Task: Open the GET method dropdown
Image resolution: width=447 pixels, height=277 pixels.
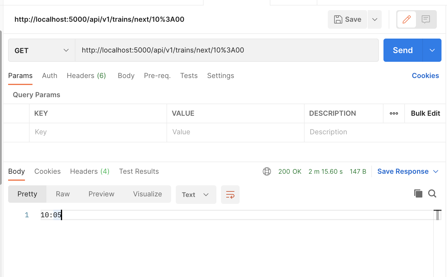Action: coord(42,50)
